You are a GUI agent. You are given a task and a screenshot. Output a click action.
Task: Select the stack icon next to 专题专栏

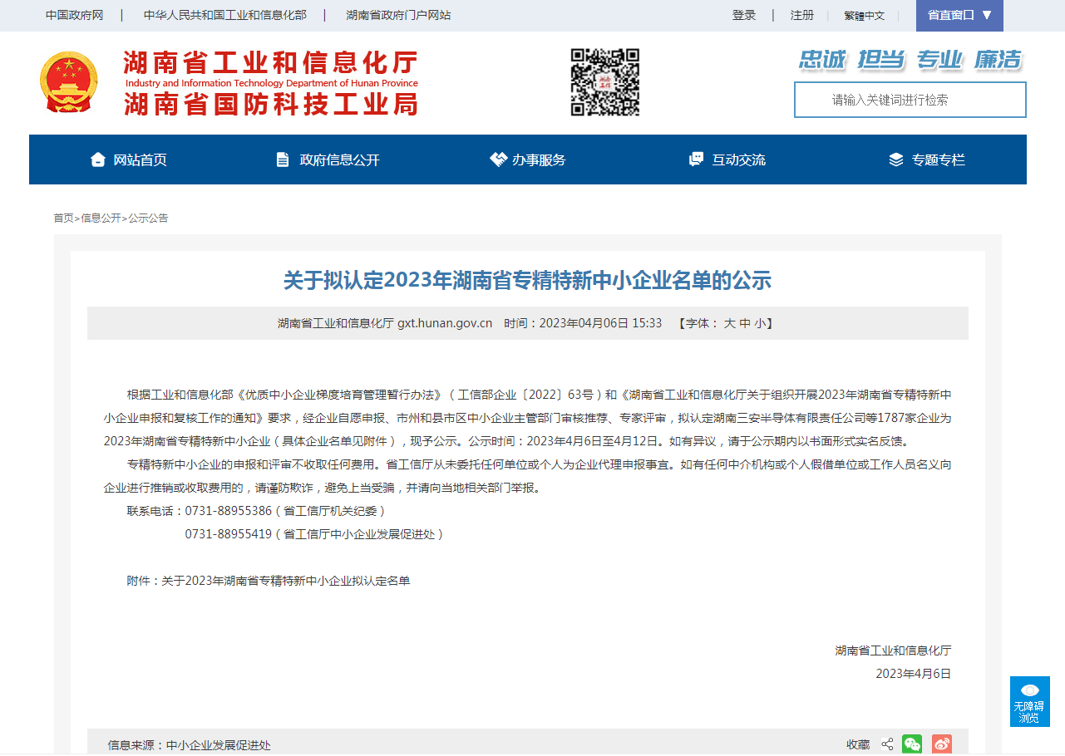coord(895,160)
